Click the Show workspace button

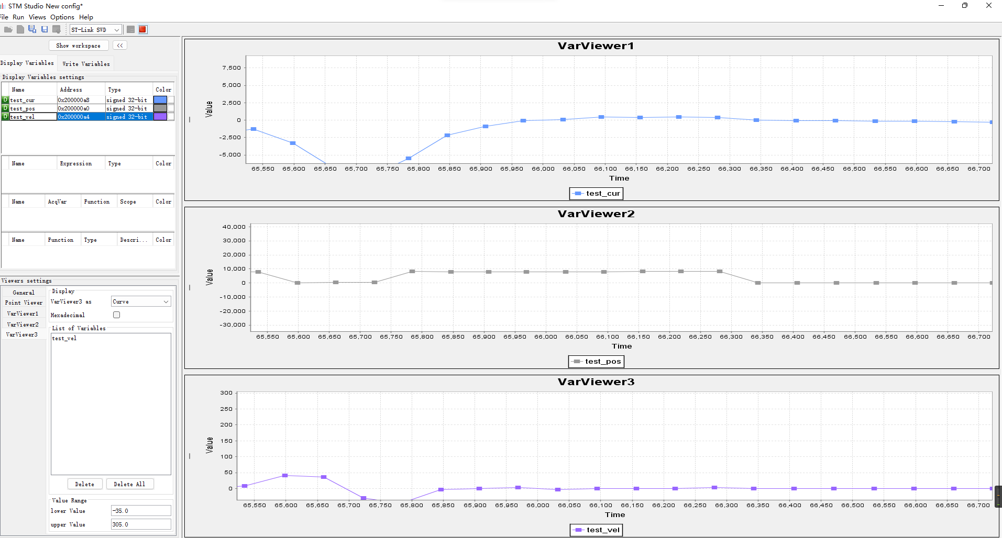point(79,46)
